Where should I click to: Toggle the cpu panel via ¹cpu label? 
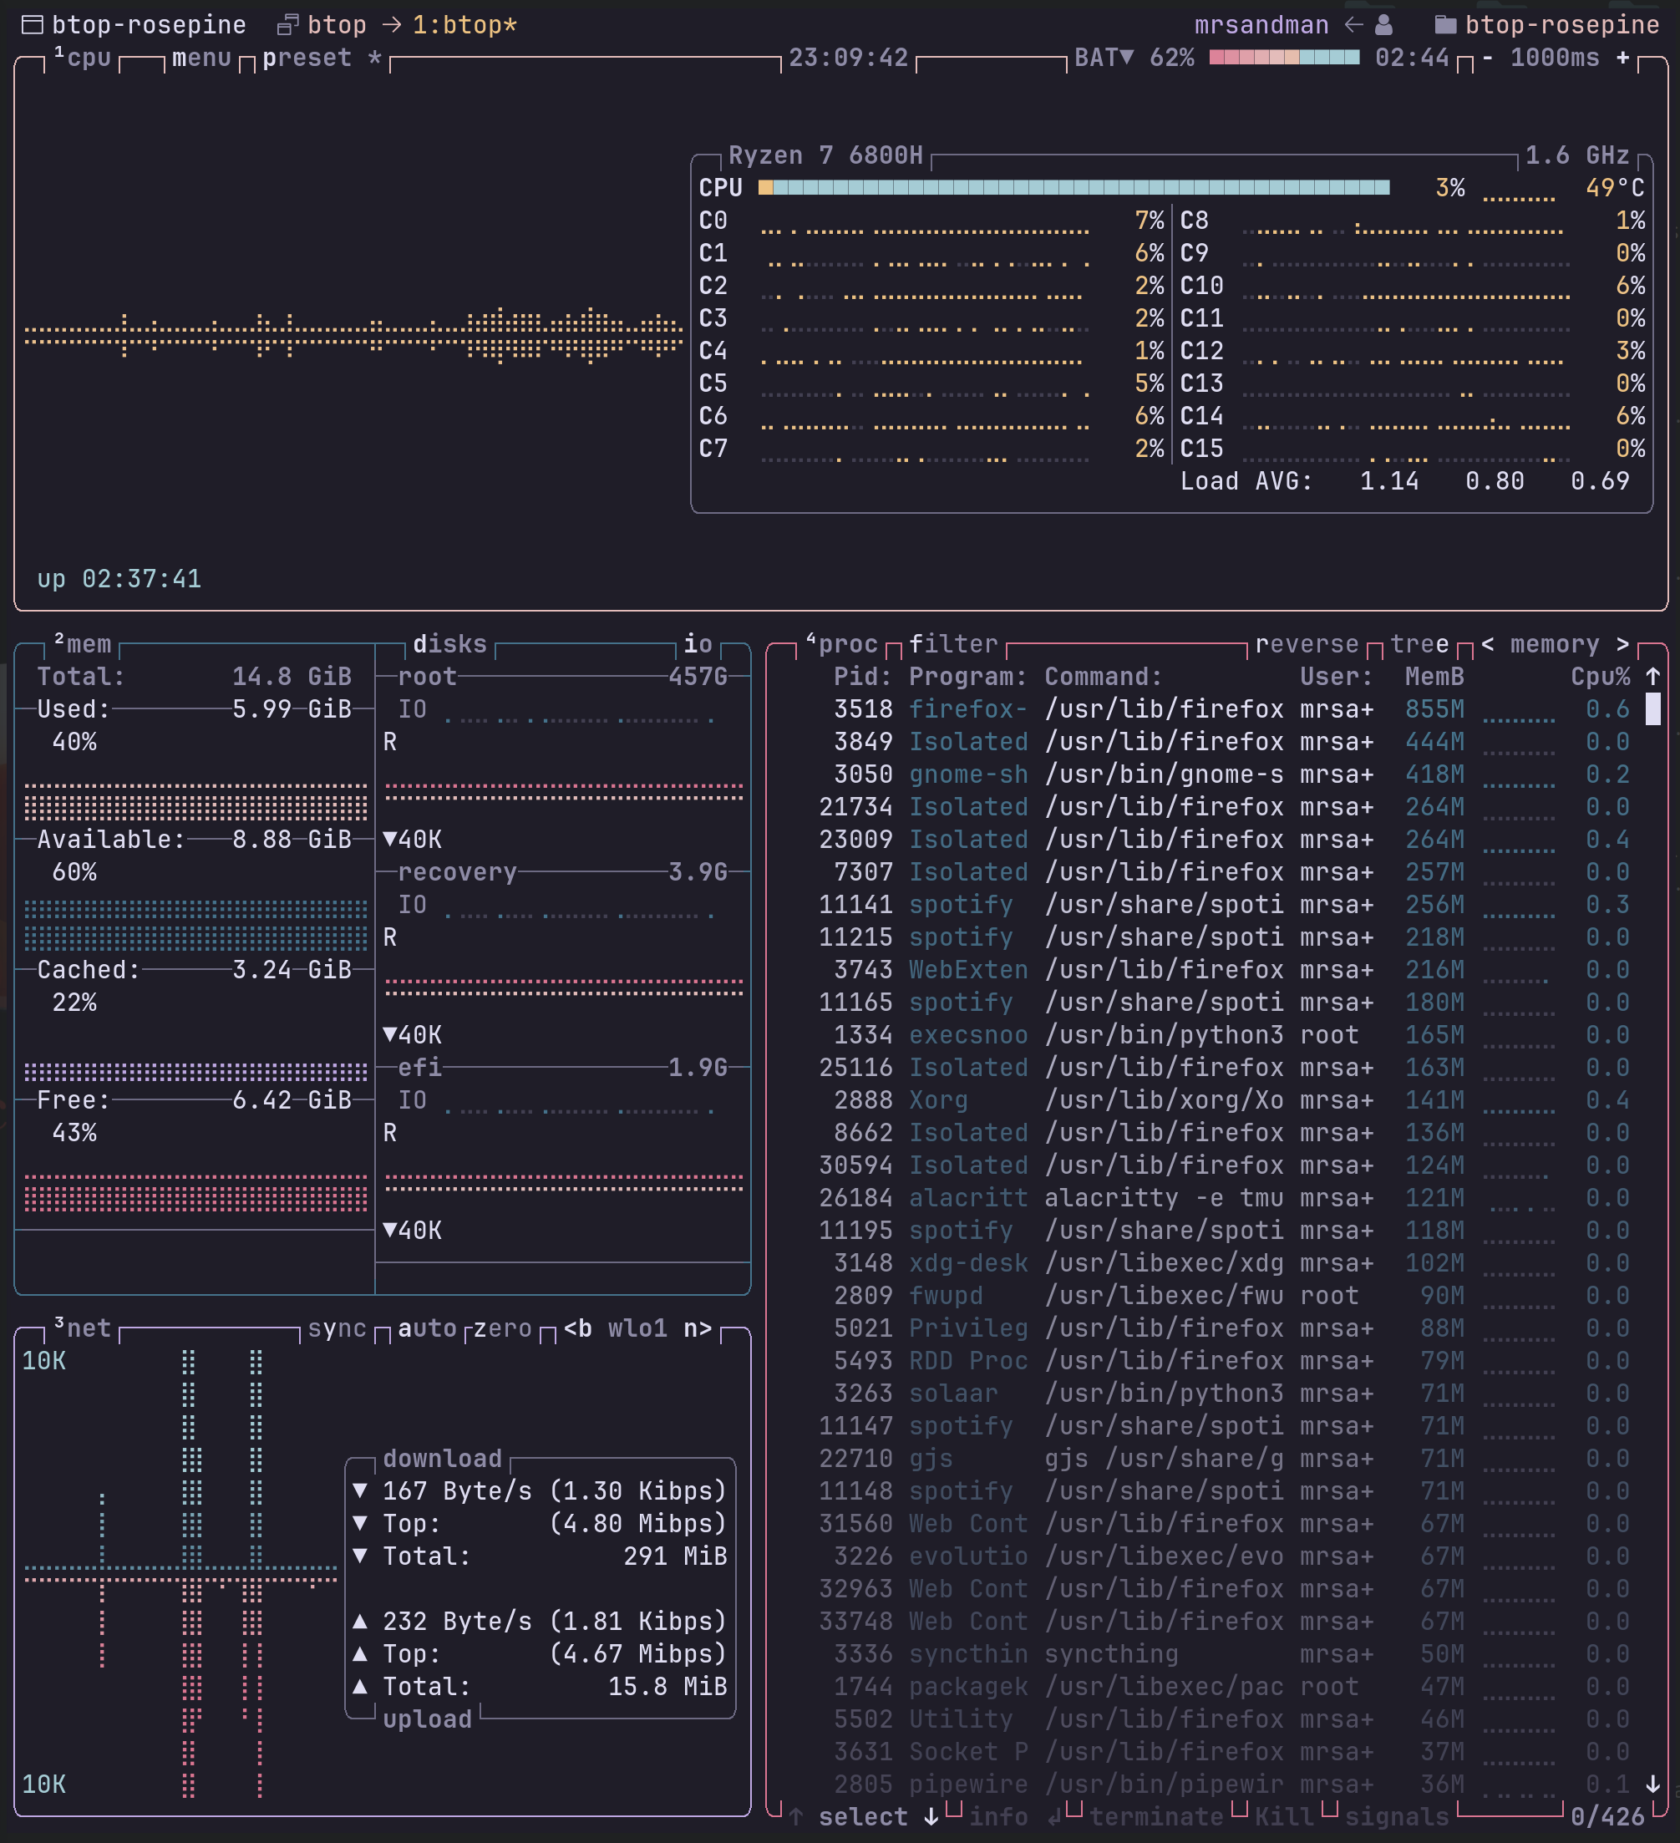(85, 57)
